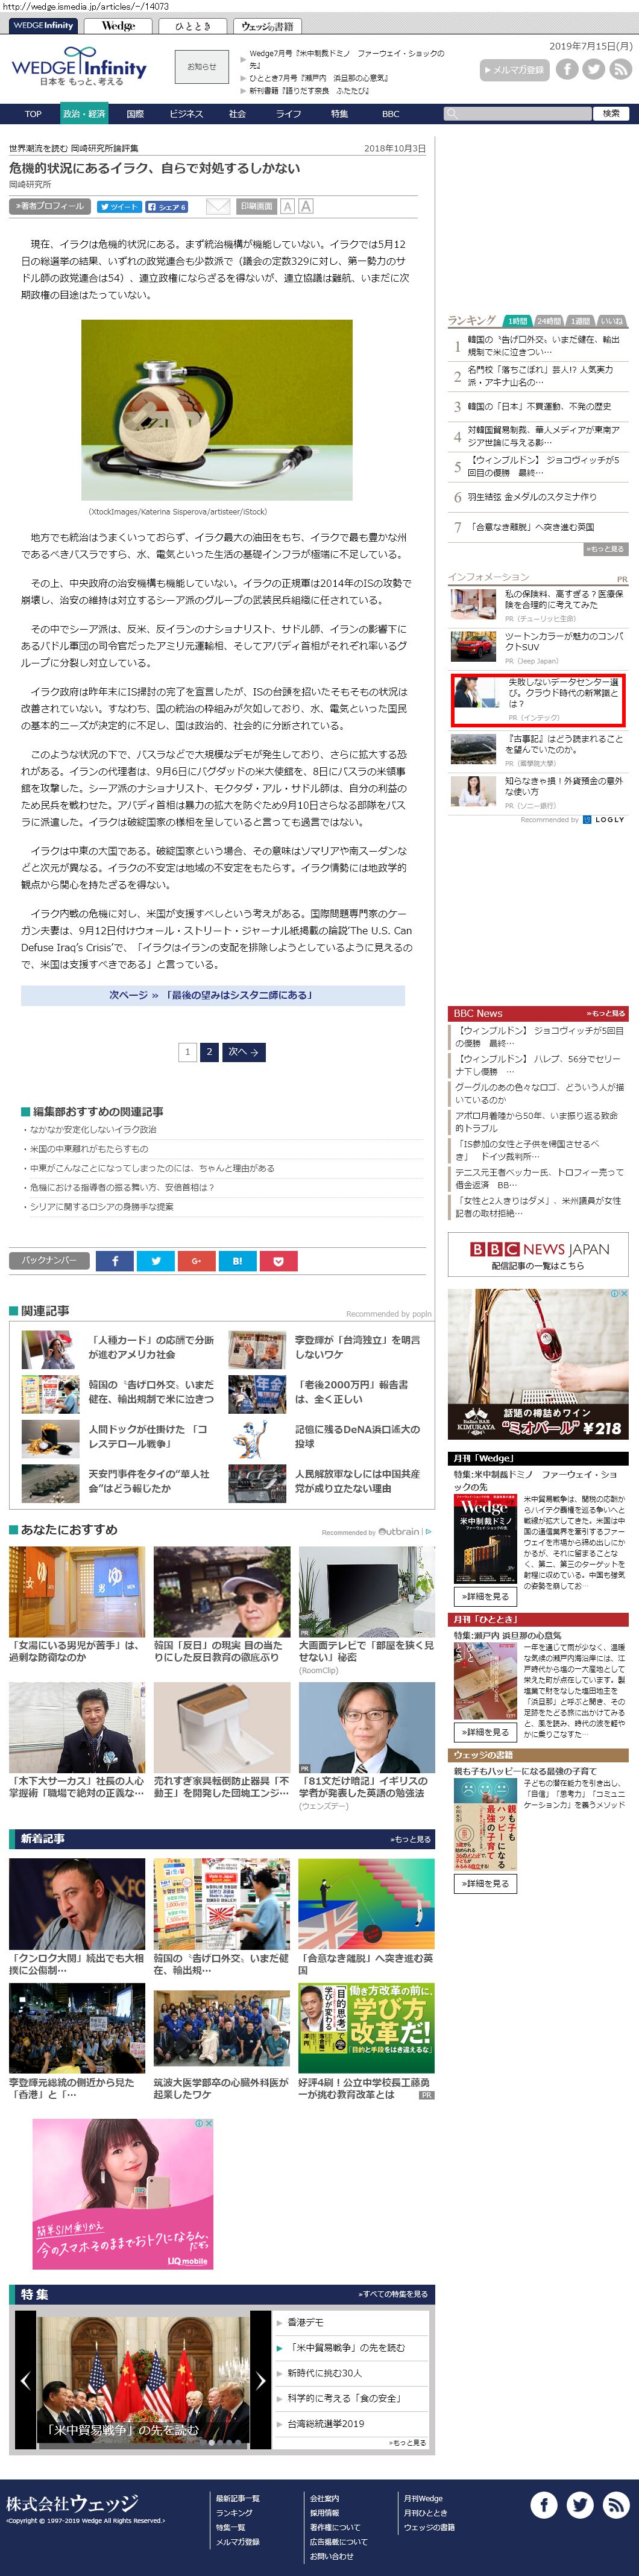Click the 印刷画面 print button
This screenshot has width=639, height=2576.
(x=256, y=206)
